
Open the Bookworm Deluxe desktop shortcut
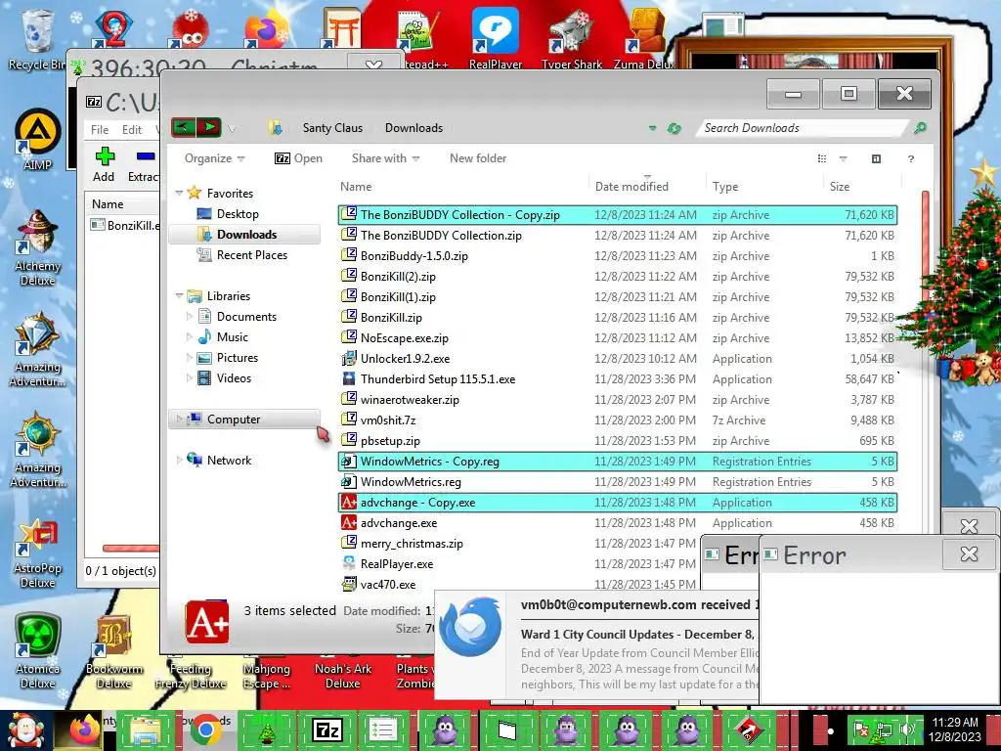(x=113, y=651)
